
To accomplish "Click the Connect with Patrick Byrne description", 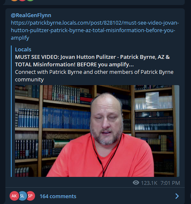I will pos(94,76).
